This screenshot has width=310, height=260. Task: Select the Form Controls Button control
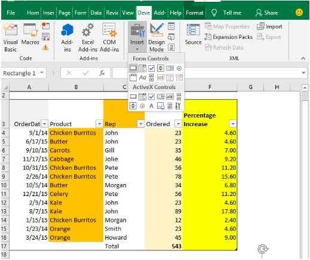coord(133,68)
